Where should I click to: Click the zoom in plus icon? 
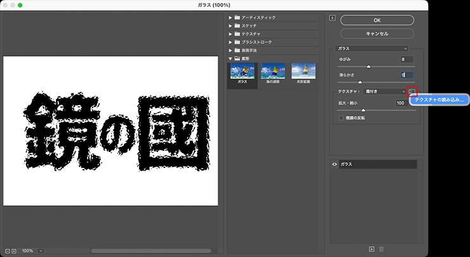(x=14, y=251)
